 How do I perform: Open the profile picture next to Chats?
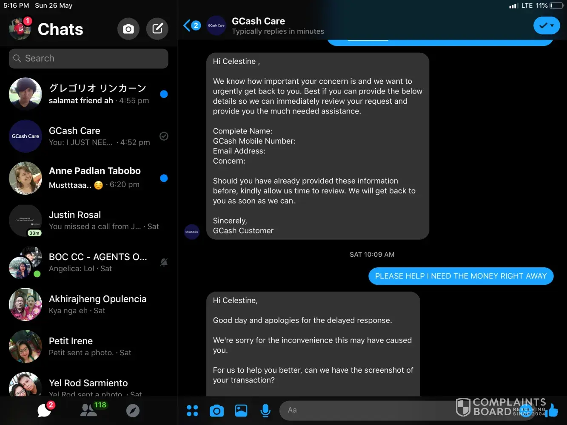coord(20,29)
